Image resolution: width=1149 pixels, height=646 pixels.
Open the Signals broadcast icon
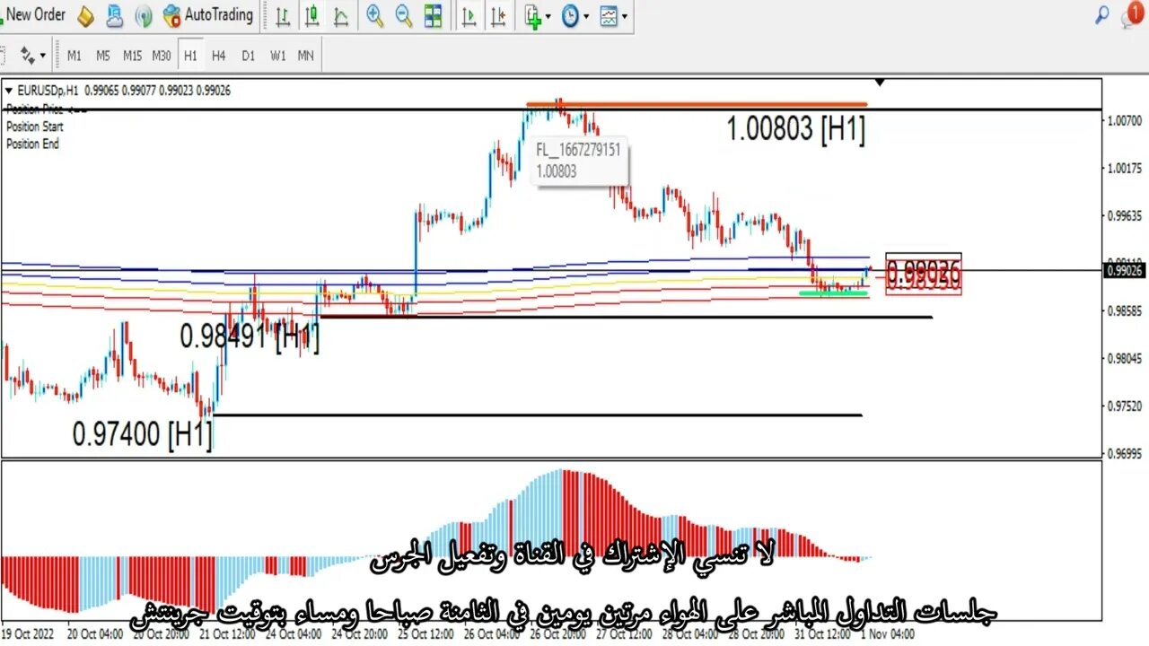(x=143, y=15)
